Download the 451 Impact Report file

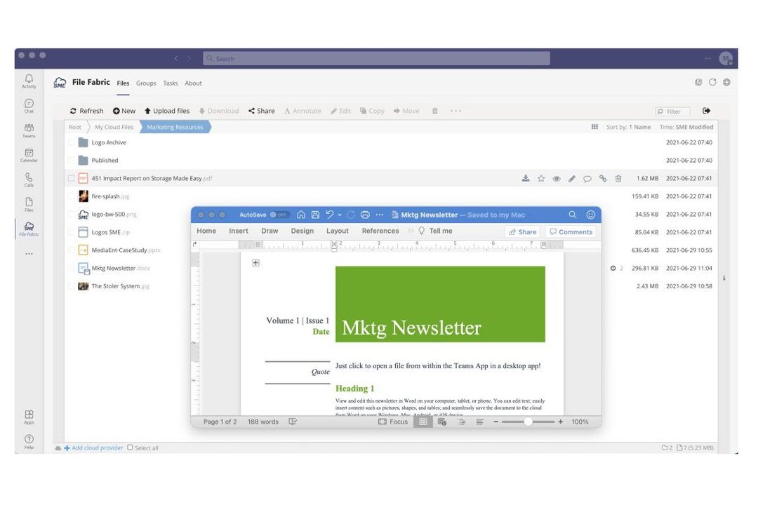(526, 178)
